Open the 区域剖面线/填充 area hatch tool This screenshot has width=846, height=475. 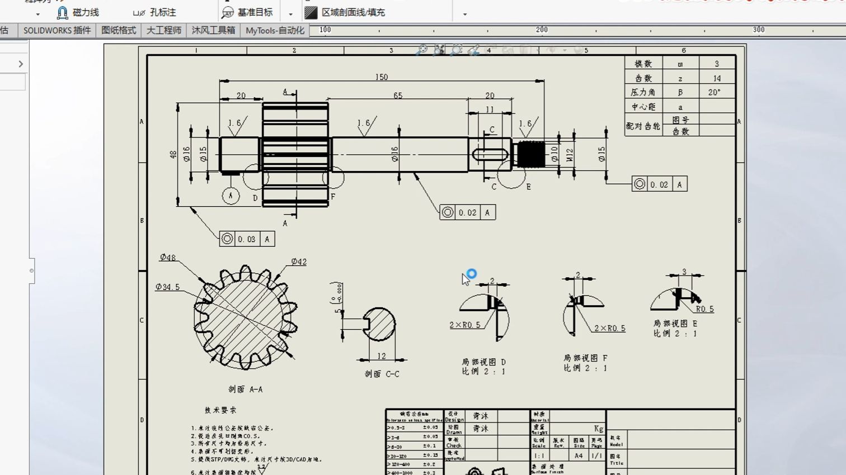tap(345, 12)
